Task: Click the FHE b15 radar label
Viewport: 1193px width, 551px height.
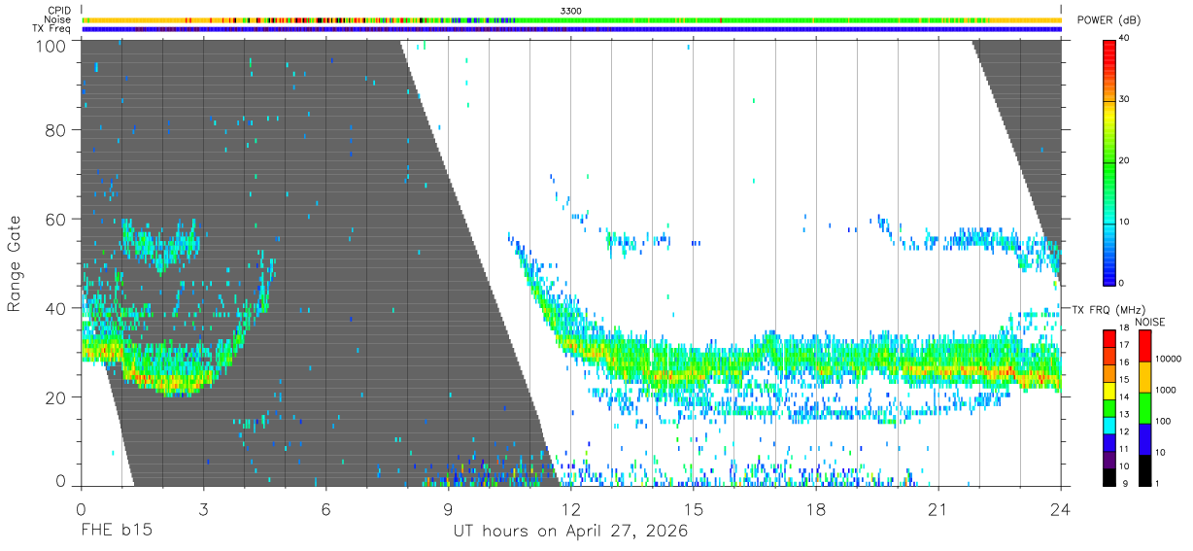Action: [x=116, y=532]
